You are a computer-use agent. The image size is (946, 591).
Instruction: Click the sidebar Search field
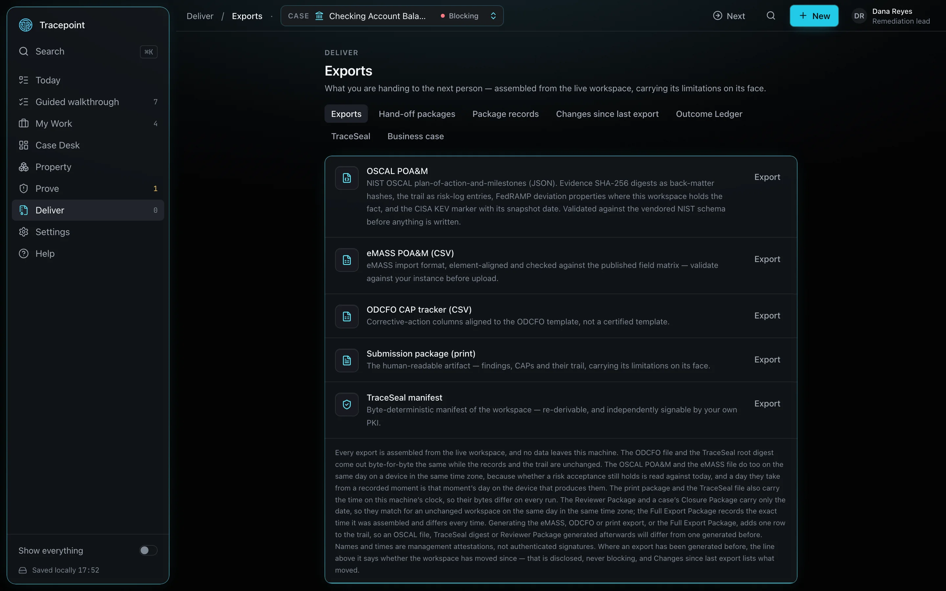pos(88,51)
